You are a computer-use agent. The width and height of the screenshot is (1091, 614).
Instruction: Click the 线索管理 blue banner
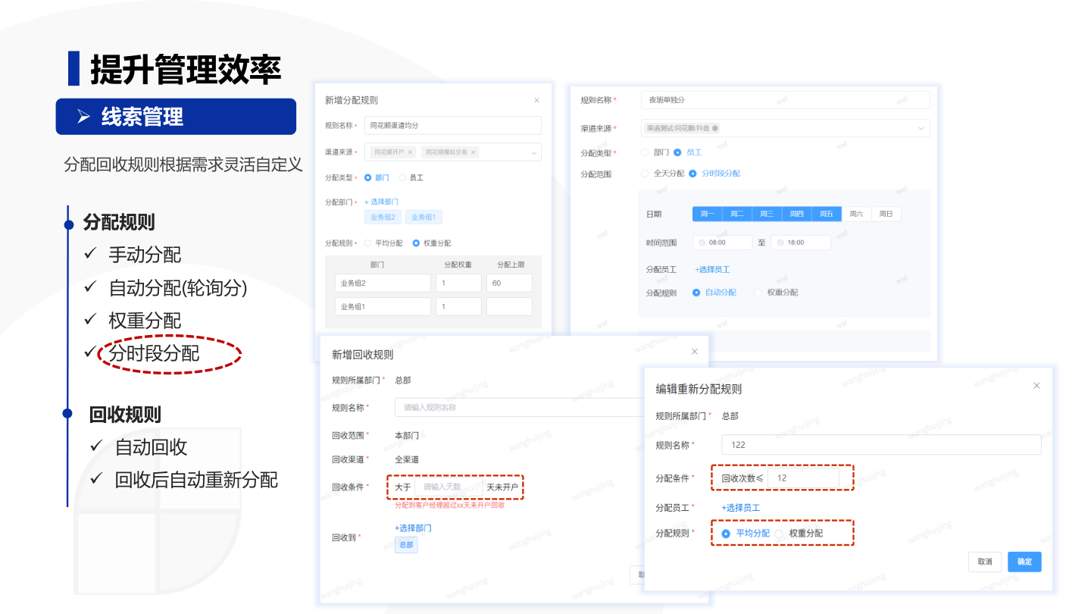(176, 117)
